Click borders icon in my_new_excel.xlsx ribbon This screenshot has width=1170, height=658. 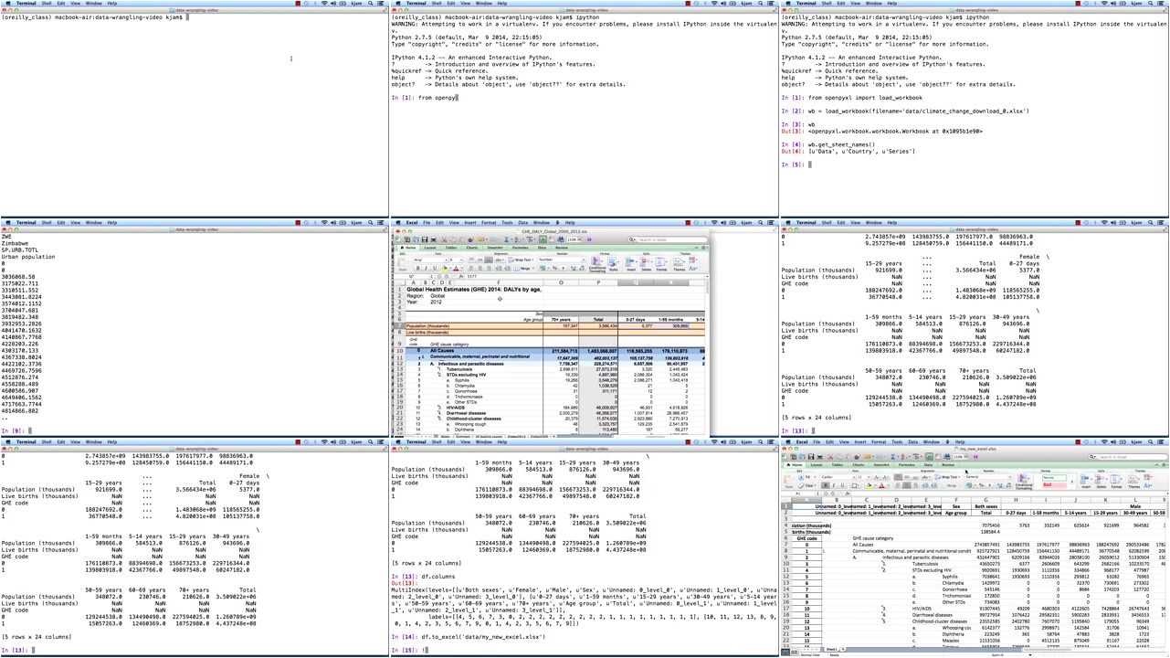point(854,485)
